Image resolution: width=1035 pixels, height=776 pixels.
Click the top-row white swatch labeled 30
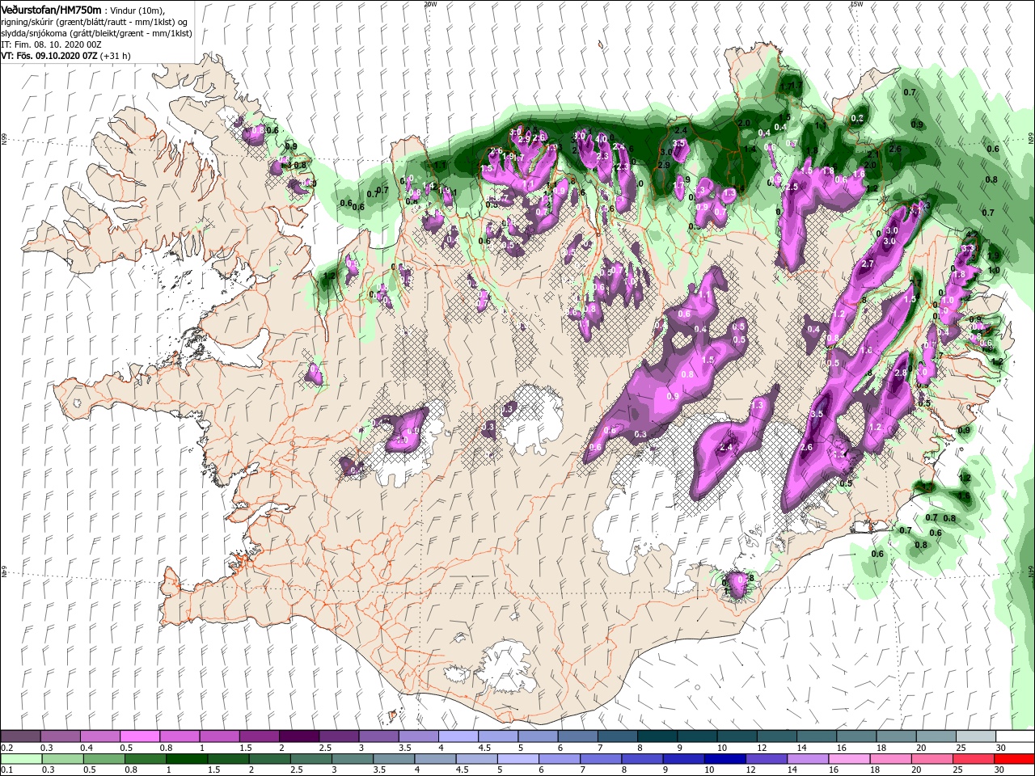1015,736
